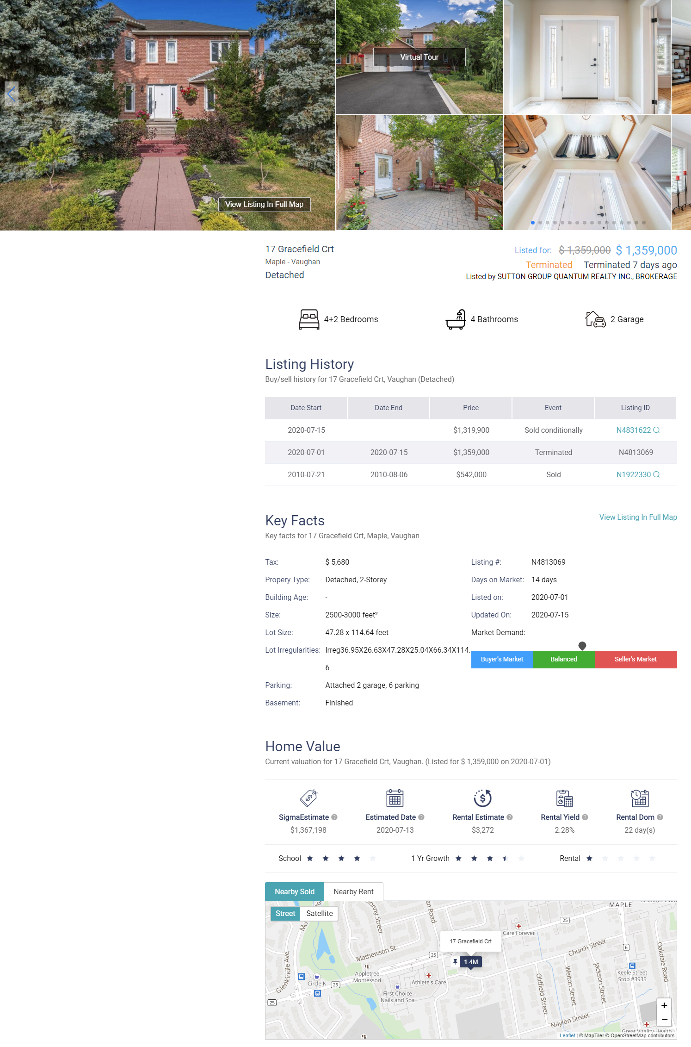This screenshot has height=1047, width=691.
Task: Open the white front door interior photo
Action: 587,57
